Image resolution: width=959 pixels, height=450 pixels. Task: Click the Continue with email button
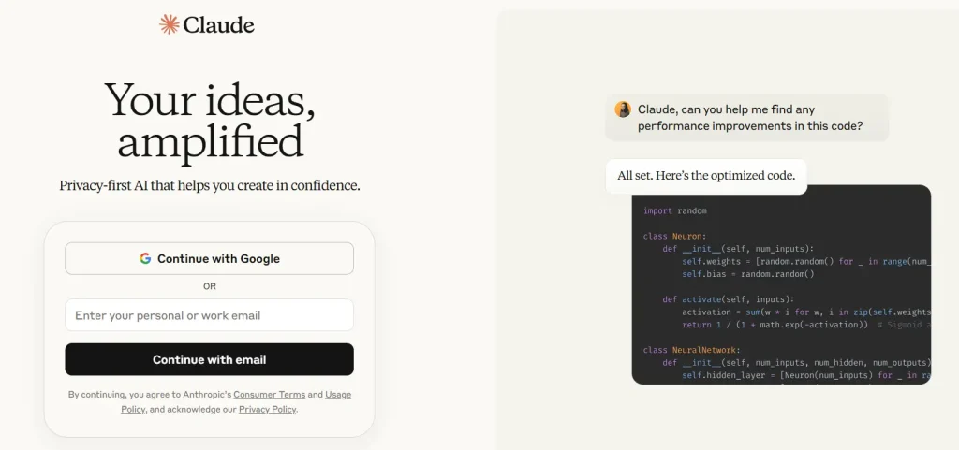(x=209, y=359)
